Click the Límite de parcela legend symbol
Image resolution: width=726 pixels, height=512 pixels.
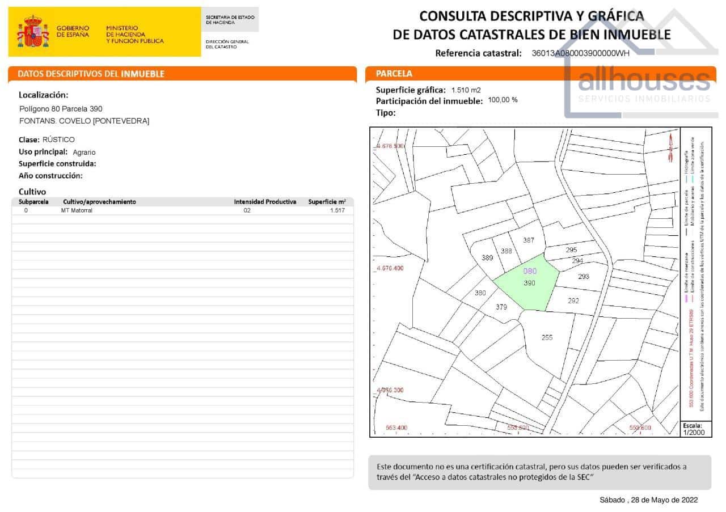tap(687, 231)
